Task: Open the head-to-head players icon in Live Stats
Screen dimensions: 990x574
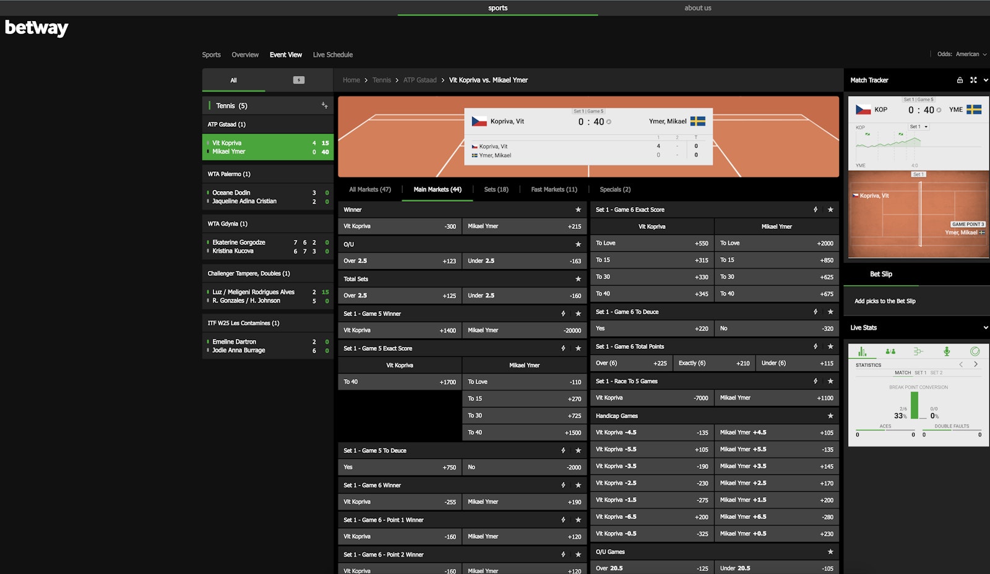Action: [x=891, y=351]
